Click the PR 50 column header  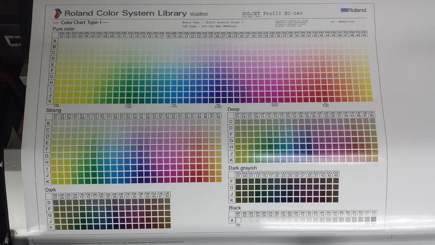(364, 34)
